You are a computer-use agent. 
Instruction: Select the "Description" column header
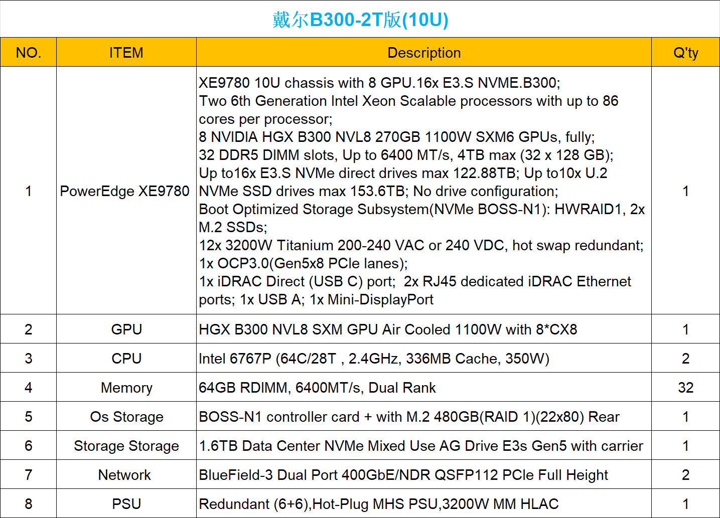(424, 52)
